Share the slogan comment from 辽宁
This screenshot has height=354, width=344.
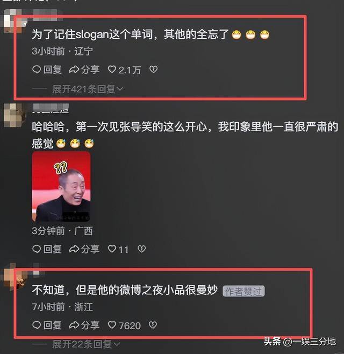[x=84, y=69]
